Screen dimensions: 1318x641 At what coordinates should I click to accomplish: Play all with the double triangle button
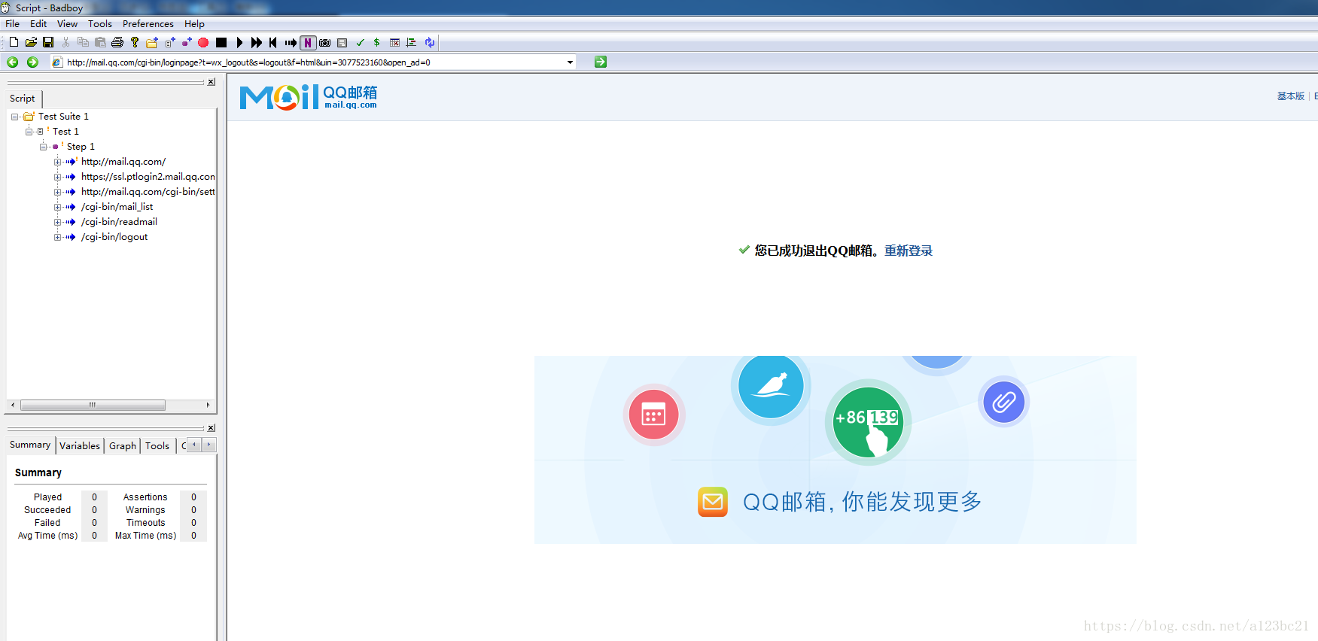tap(257, 42)
